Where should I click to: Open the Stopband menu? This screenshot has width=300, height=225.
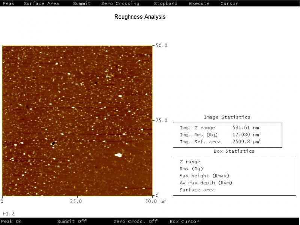[x=165, y=3]
